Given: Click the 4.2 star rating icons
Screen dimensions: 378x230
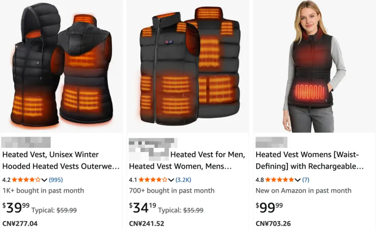Looking at the screenshot, I should pos(26,180).
